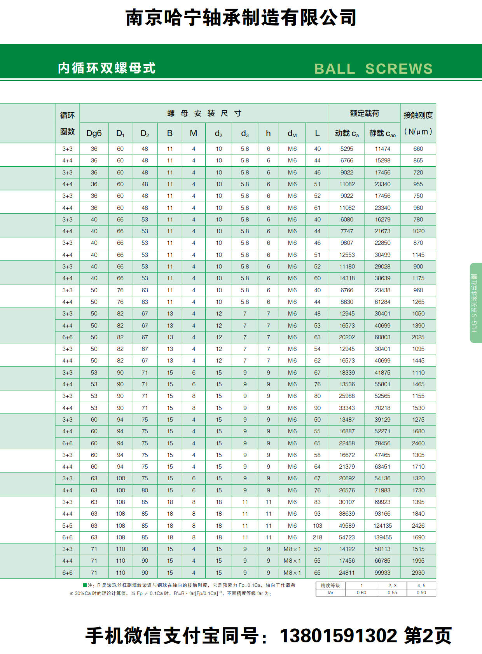Click the company title 南京哈宁轴承制造有限公司
Image resolution: width=482 pixels, height=654 pixels.
click(x=241, y=18)
